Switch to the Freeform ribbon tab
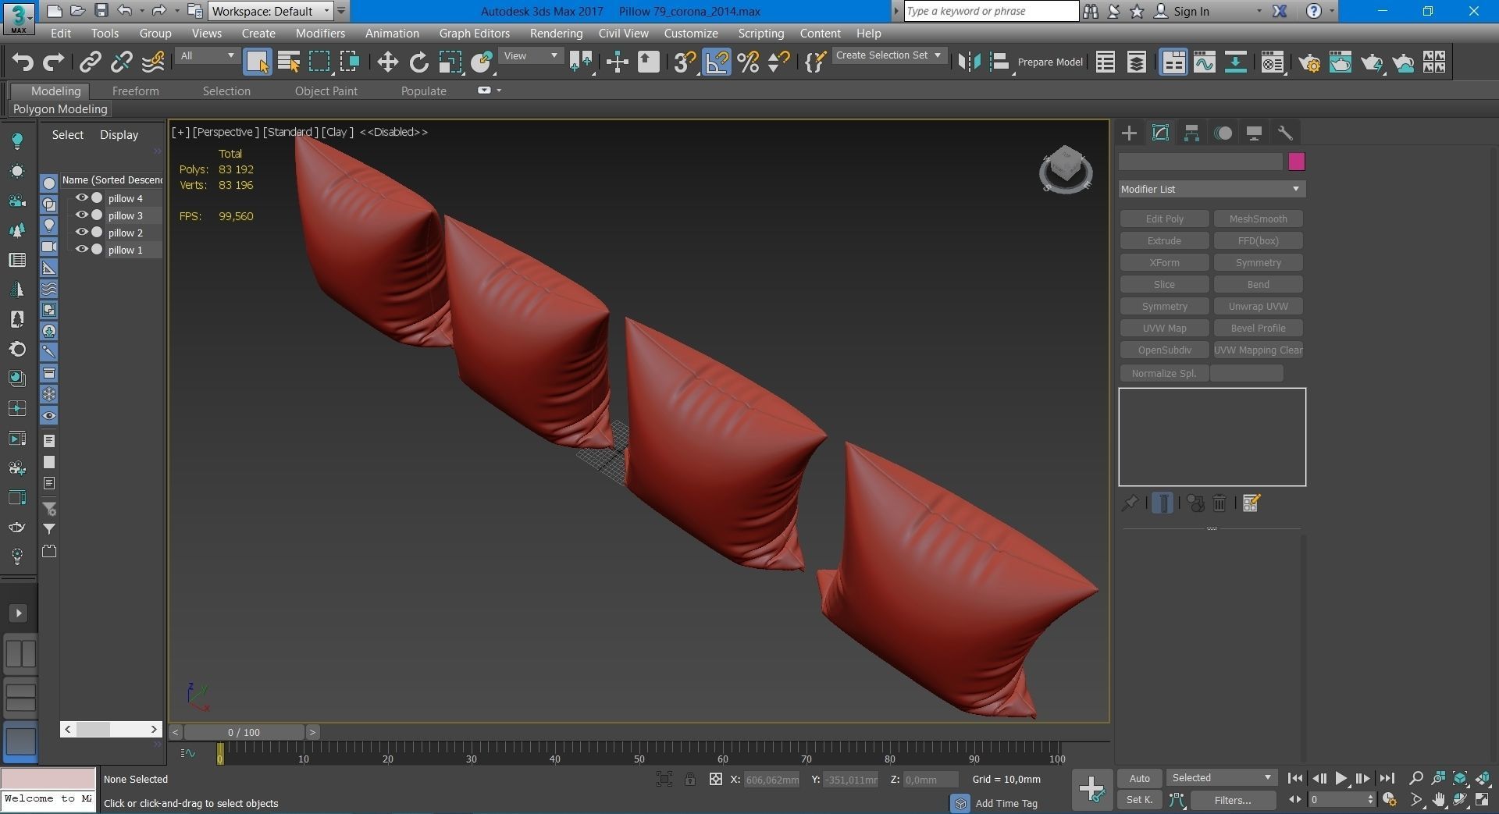Viewport: 1499px width, 814px height. pyautogui.click(x=135, y=91)
